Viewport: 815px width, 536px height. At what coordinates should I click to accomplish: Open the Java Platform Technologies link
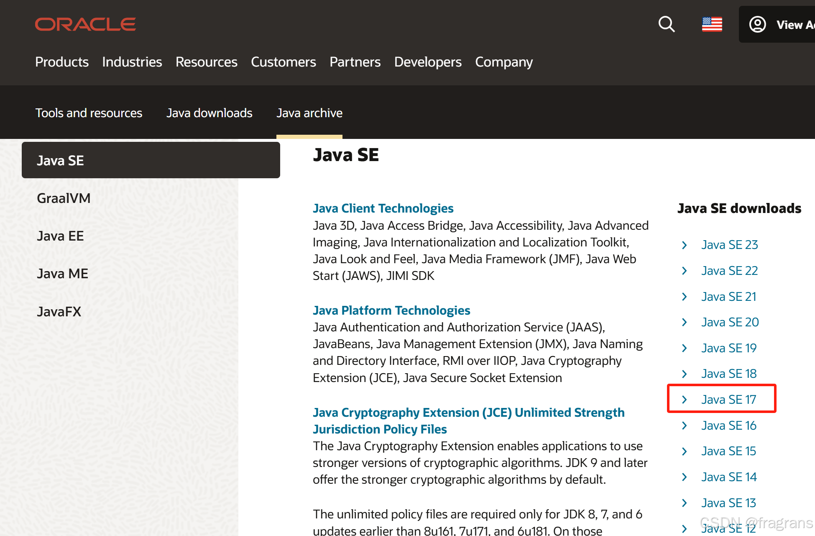pos(391,310)
